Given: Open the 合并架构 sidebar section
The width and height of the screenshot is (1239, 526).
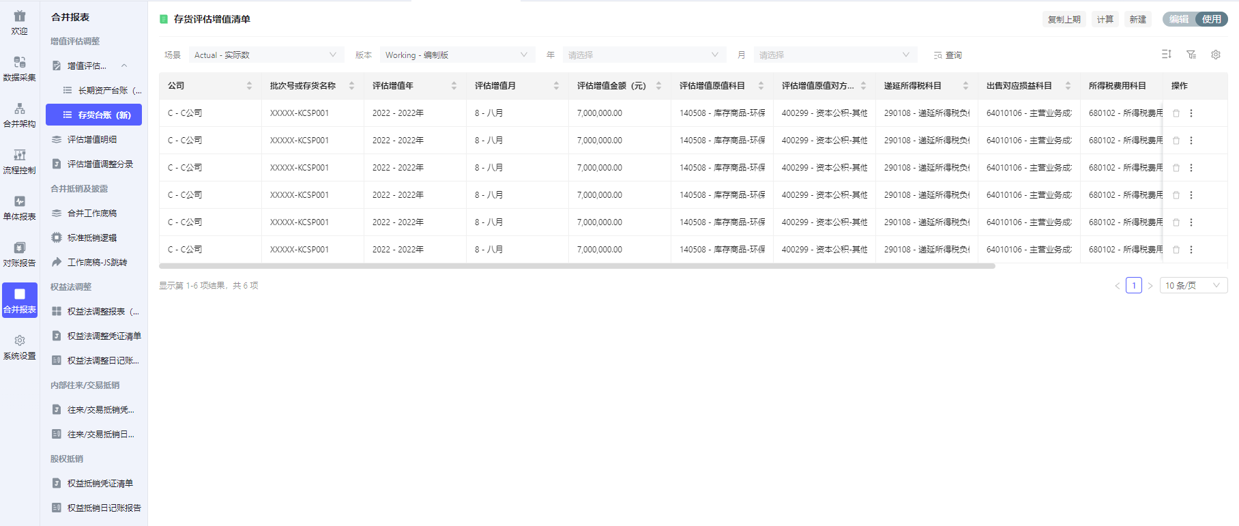Looking at the screenshot, I should point(19,115).
